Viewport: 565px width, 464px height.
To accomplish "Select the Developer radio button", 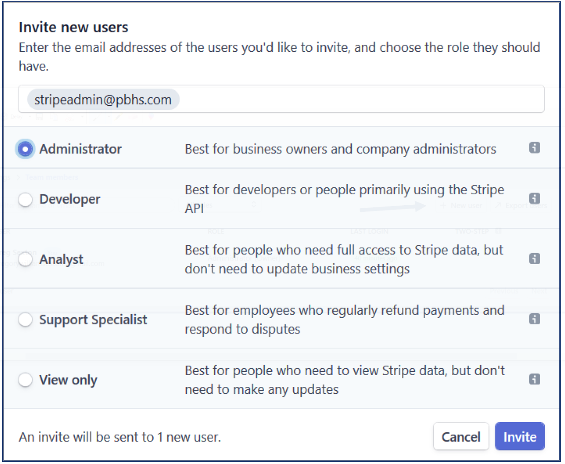I will pyautogui.click(x=25, y=200).
